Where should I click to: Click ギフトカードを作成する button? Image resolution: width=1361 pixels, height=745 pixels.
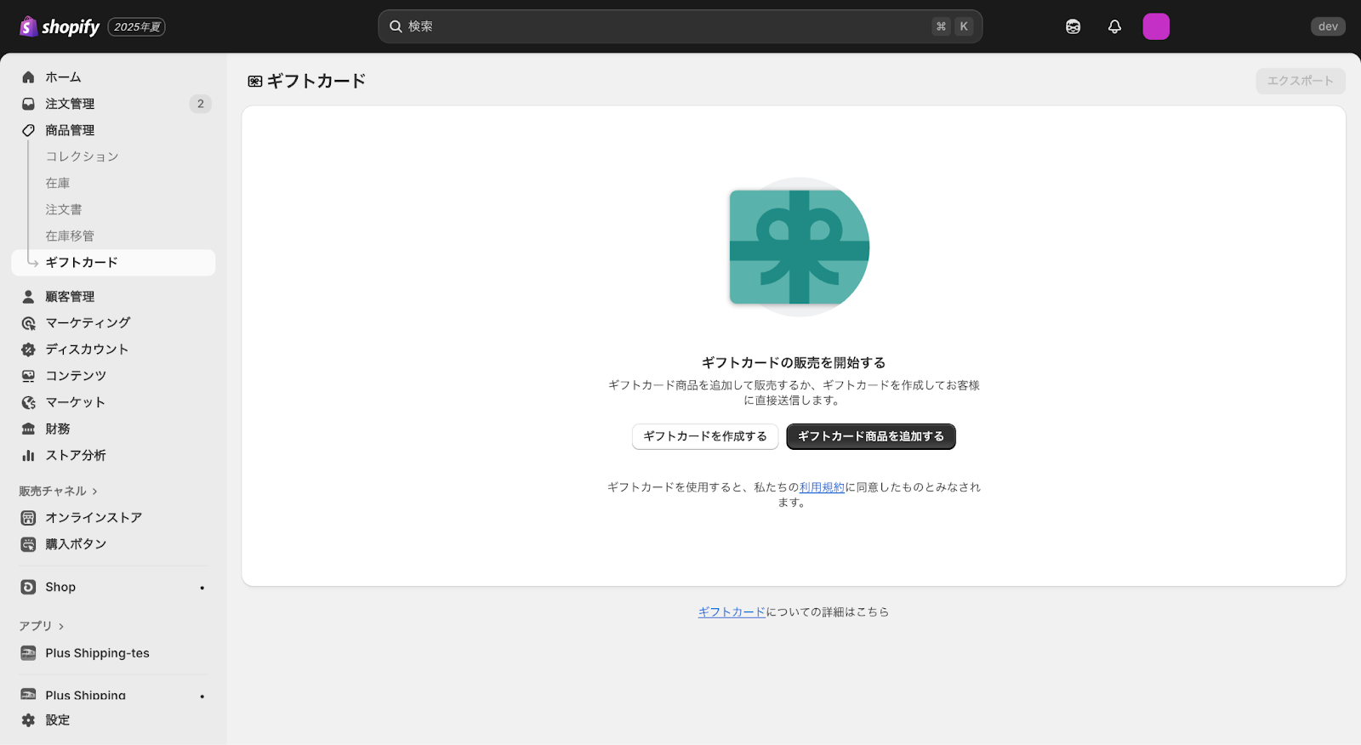(x=705, y=436)
